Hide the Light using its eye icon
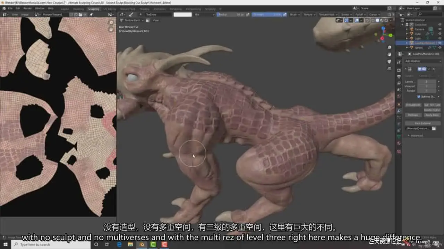The height and width of the screenshot is (249, 444). (439, 38)
